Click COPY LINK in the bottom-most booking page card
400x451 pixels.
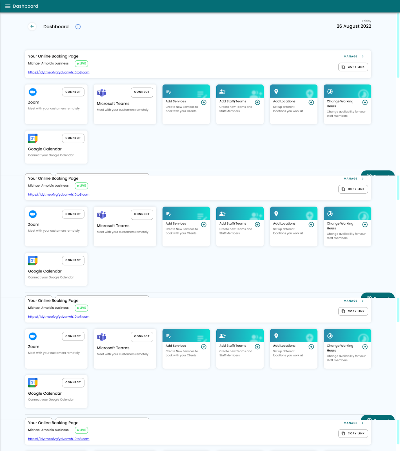[x=353, y=434]
